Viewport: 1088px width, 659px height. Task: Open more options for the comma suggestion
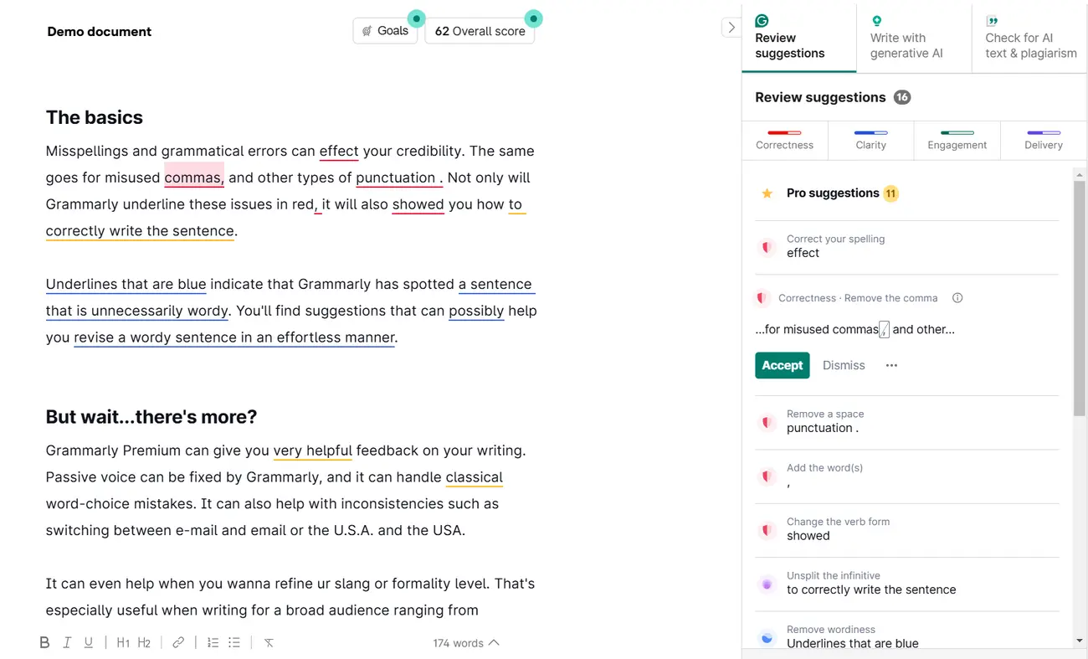890,365
